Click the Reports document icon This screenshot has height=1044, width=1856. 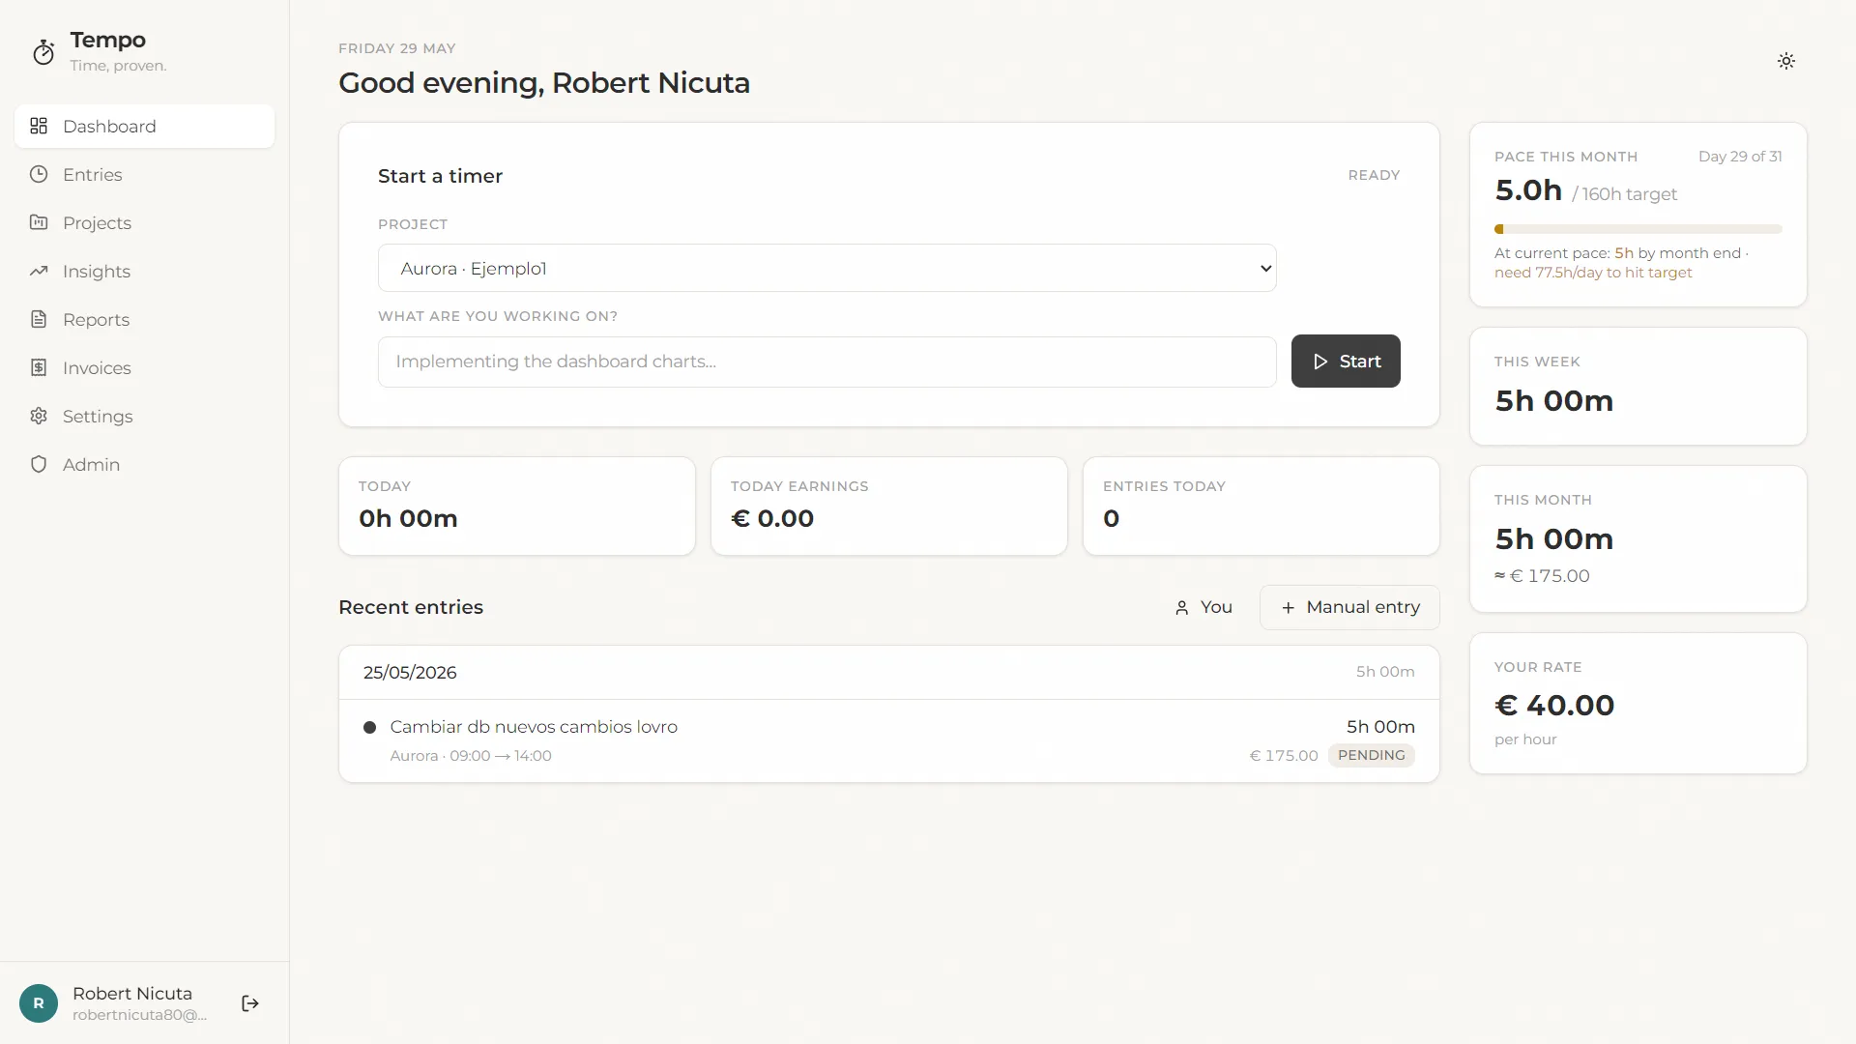[x=39, y=319]
